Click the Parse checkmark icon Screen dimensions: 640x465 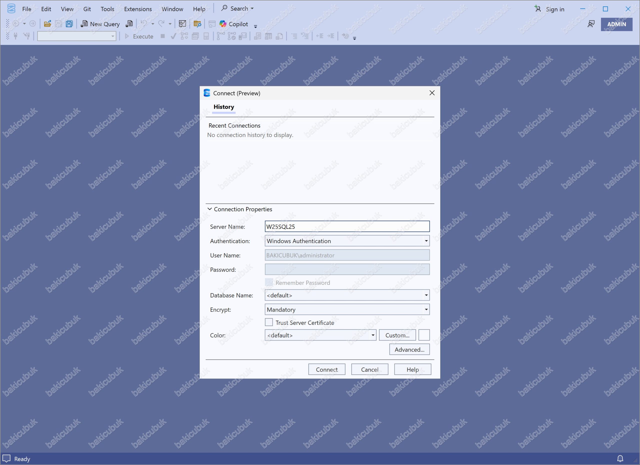(x=173, y=36)
